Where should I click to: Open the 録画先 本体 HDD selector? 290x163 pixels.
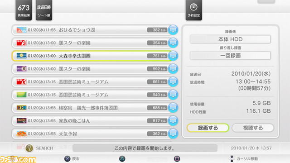pos(230,39)
